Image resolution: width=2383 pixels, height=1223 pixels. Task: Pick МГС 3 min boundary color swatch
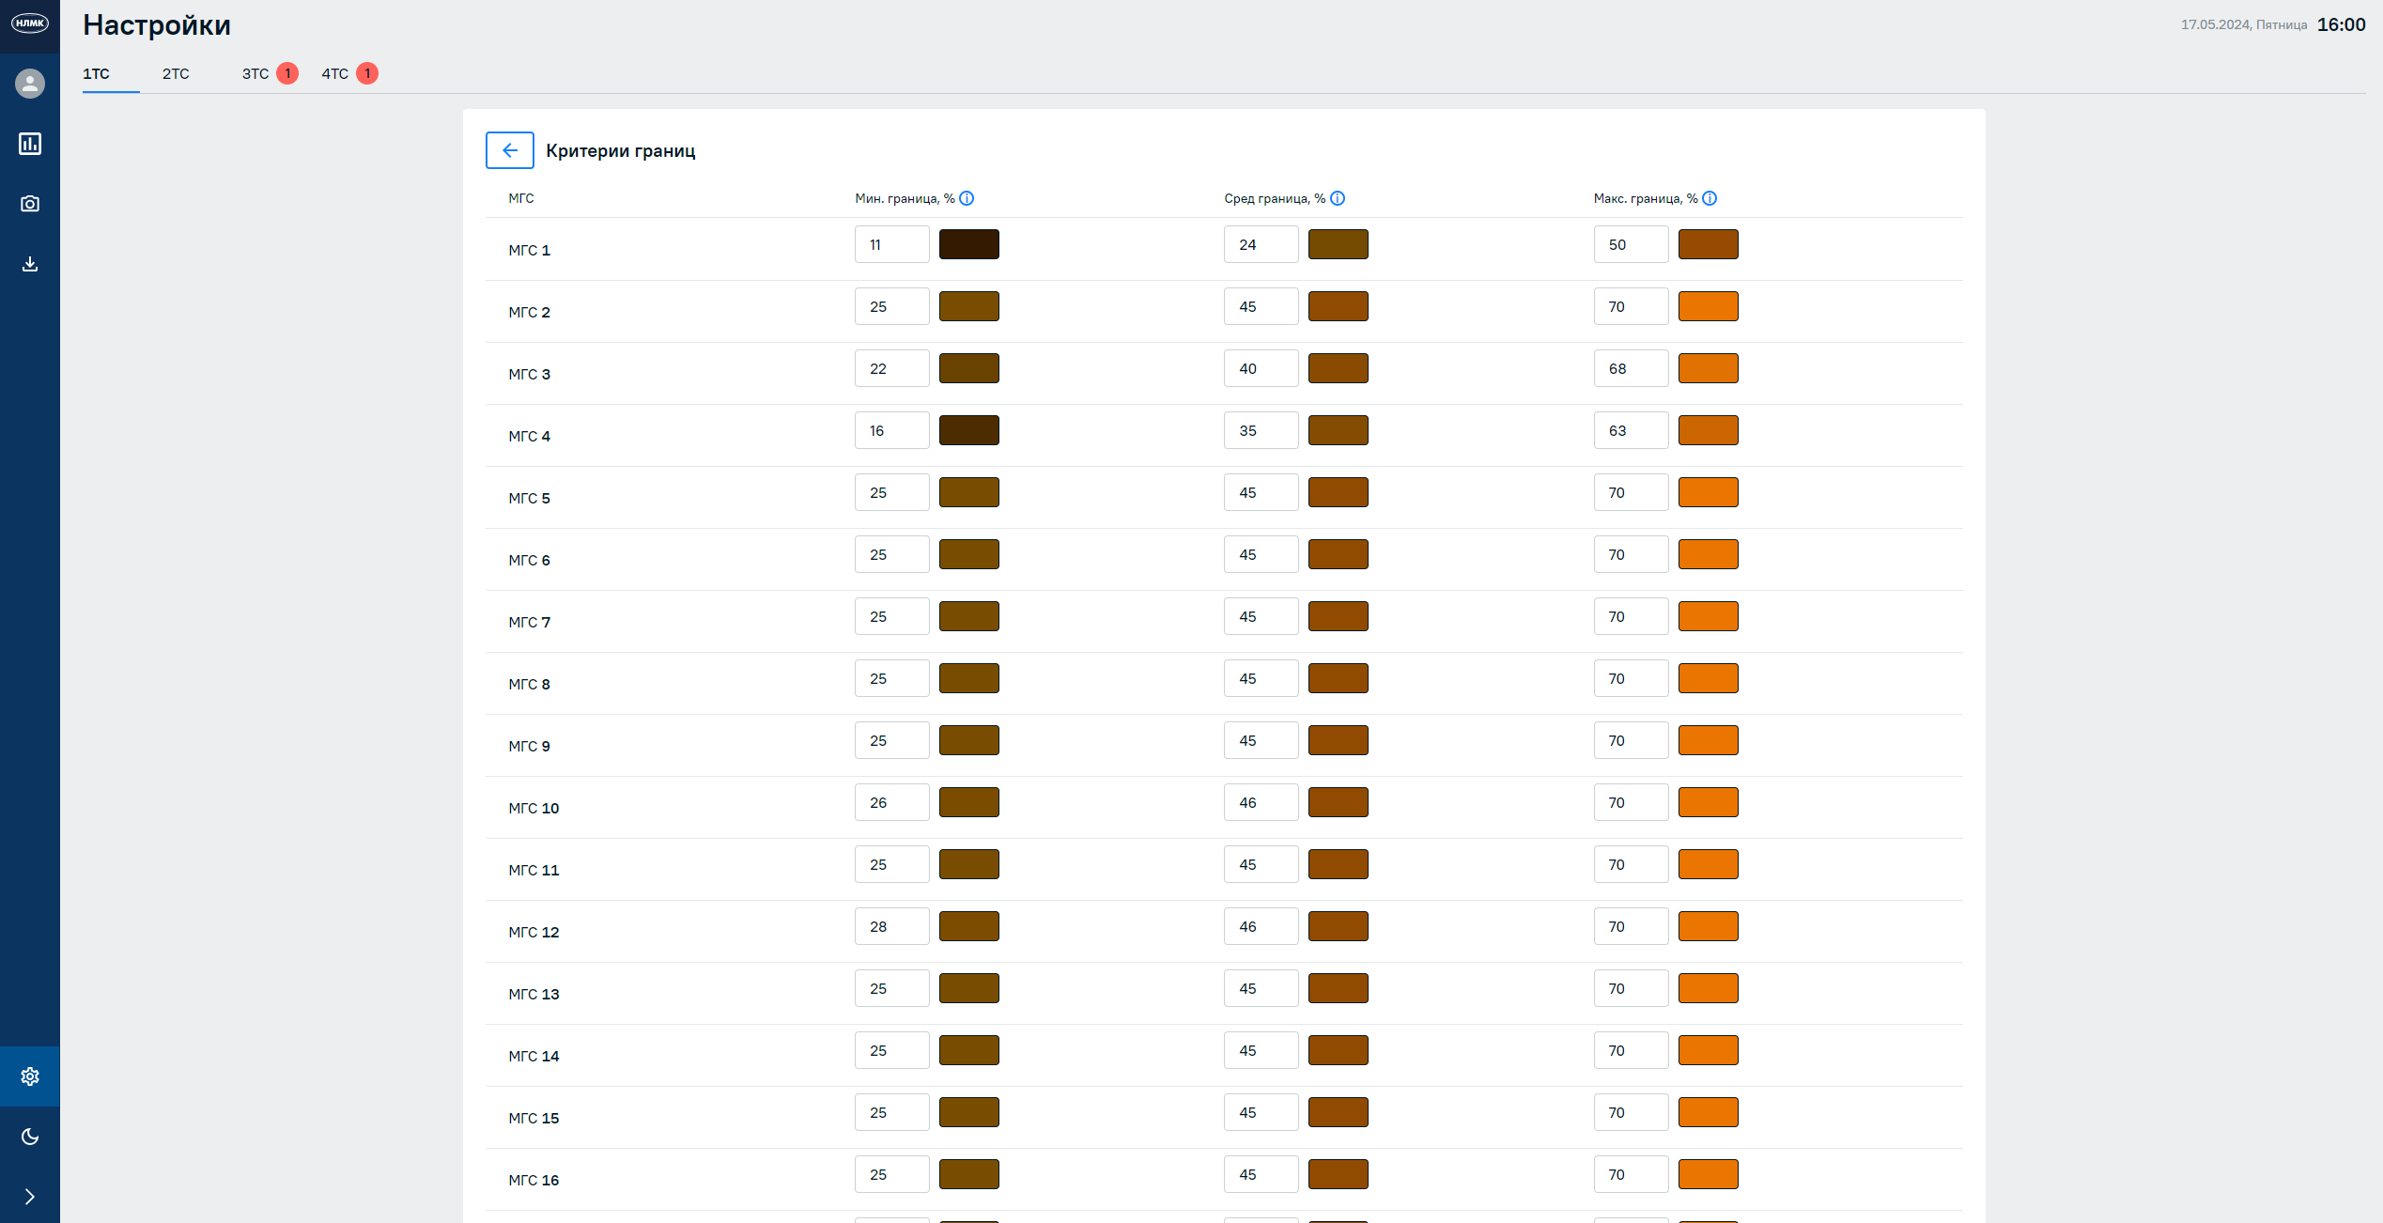(x=969, y=368)
